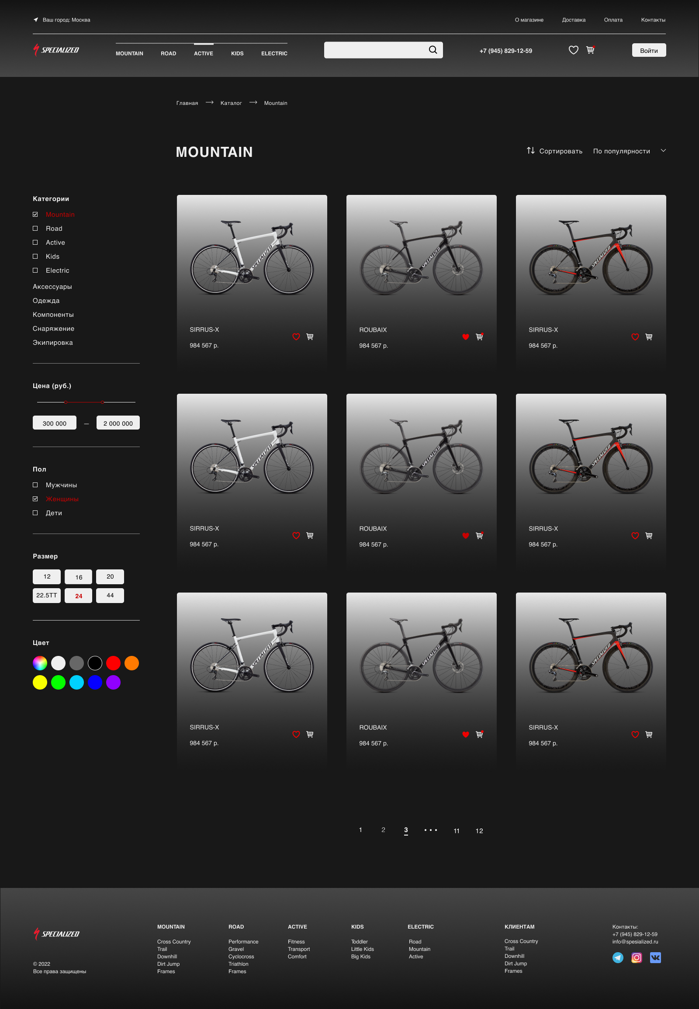Click the location arrow icon beside Ваш город
This screenshot has width=699, height=1009.
(36, 20)
